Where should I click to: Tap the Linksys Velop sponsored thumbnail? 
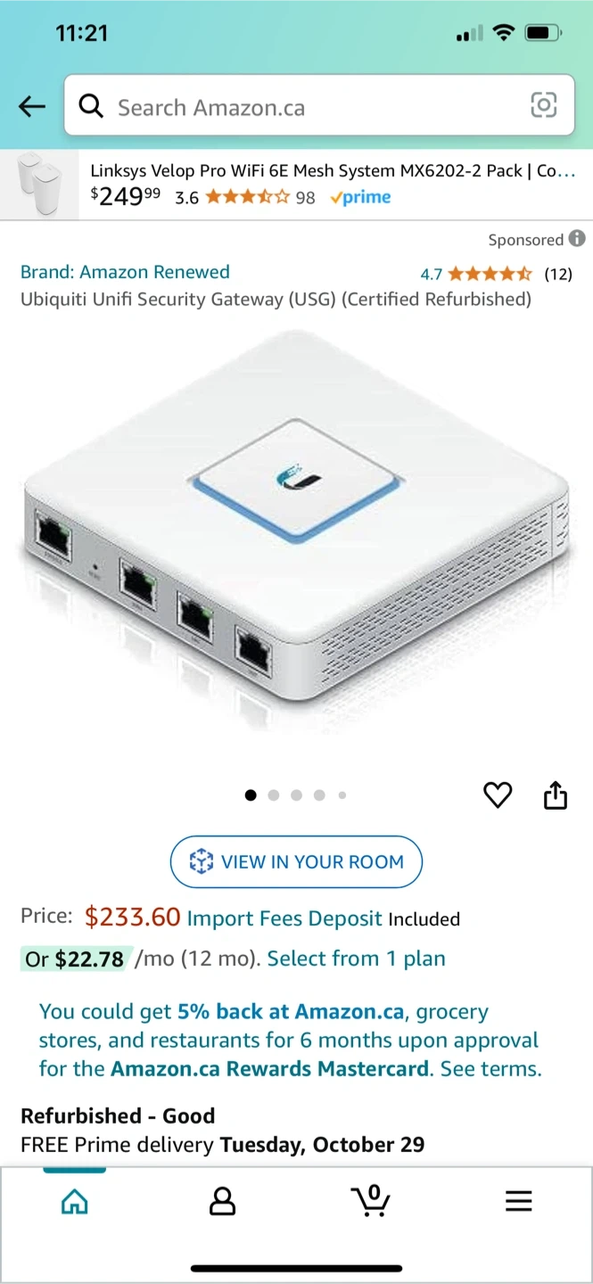39,184
